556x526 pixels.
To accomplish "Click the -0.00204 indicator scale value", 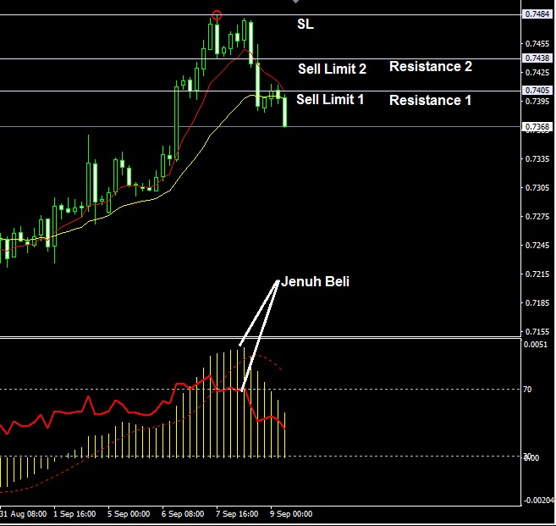I will 538,500.
